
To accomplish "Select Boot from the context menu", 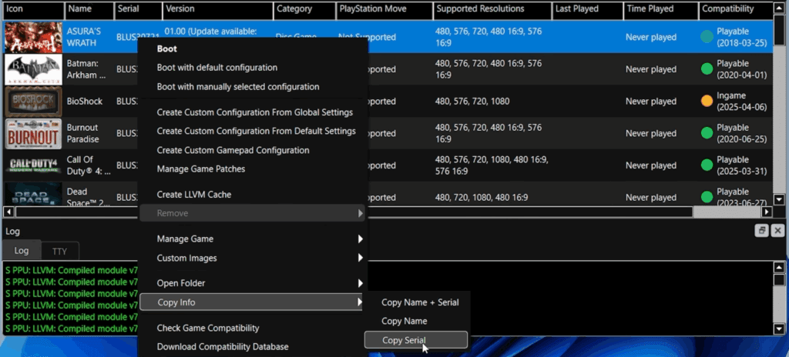I will tap(252, 48).
